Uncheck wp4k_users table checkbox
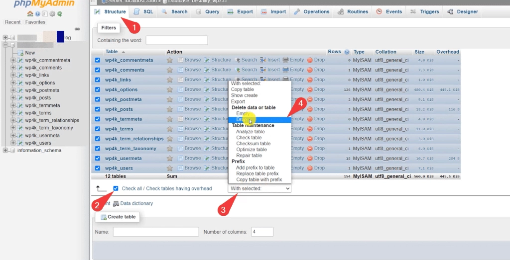The image size is (510, 260). coord(98,168)
